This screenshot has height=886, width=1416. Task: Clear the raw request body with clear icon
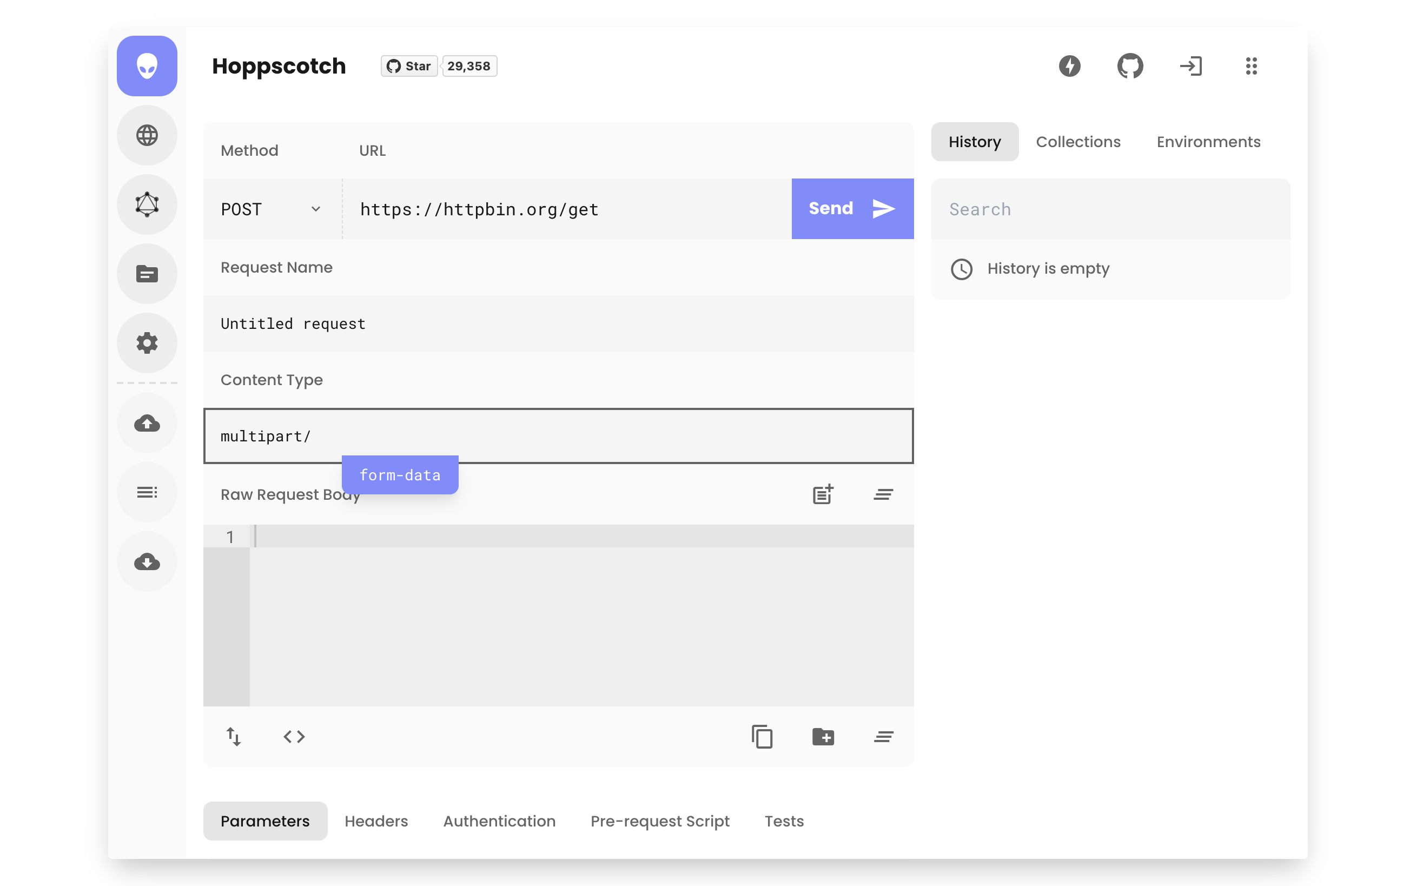(x=883, y=494)
